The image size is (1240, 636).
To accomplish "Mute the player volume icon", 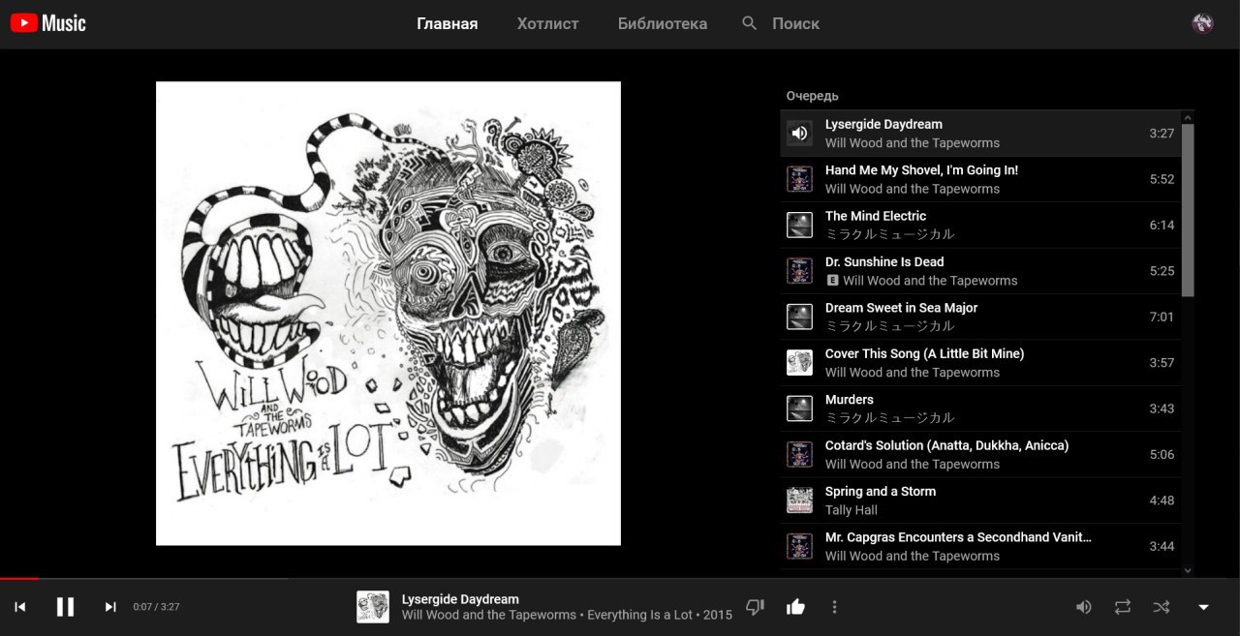I will (x=1084, y=607).
